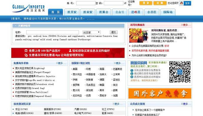The image size is (203, 116).
Task: Open the 公众号 navigation tab
Action: click(120, 12)
